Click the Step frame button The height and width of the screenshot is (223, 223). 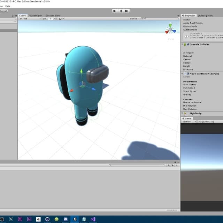[x=127, y=11]
